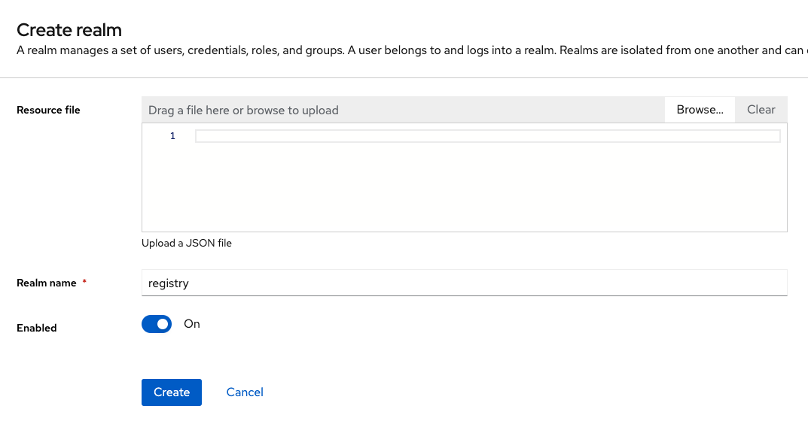Place cursor in first line of JSON editor
This screenshot has width=808, height=421.
click(x=487, y=136)
